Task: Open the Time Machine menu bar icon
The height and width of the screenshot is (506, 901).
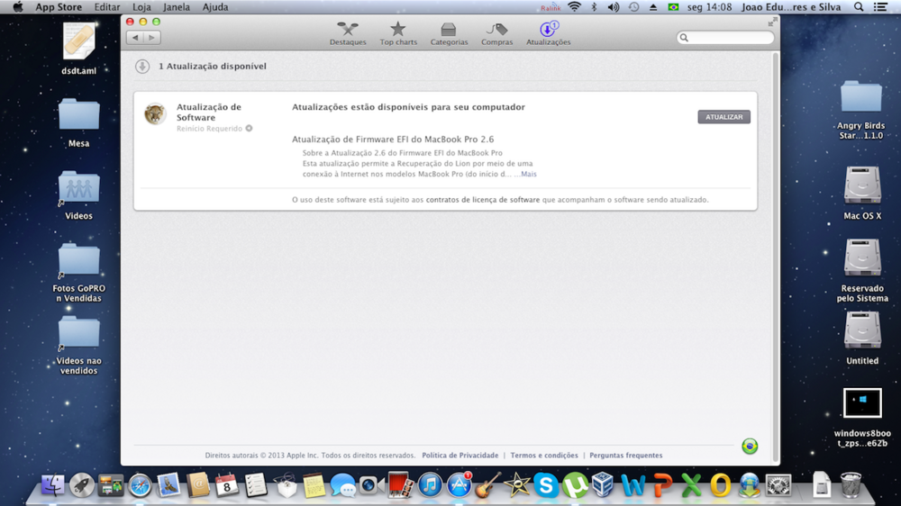Action: [x=633, y=7]
